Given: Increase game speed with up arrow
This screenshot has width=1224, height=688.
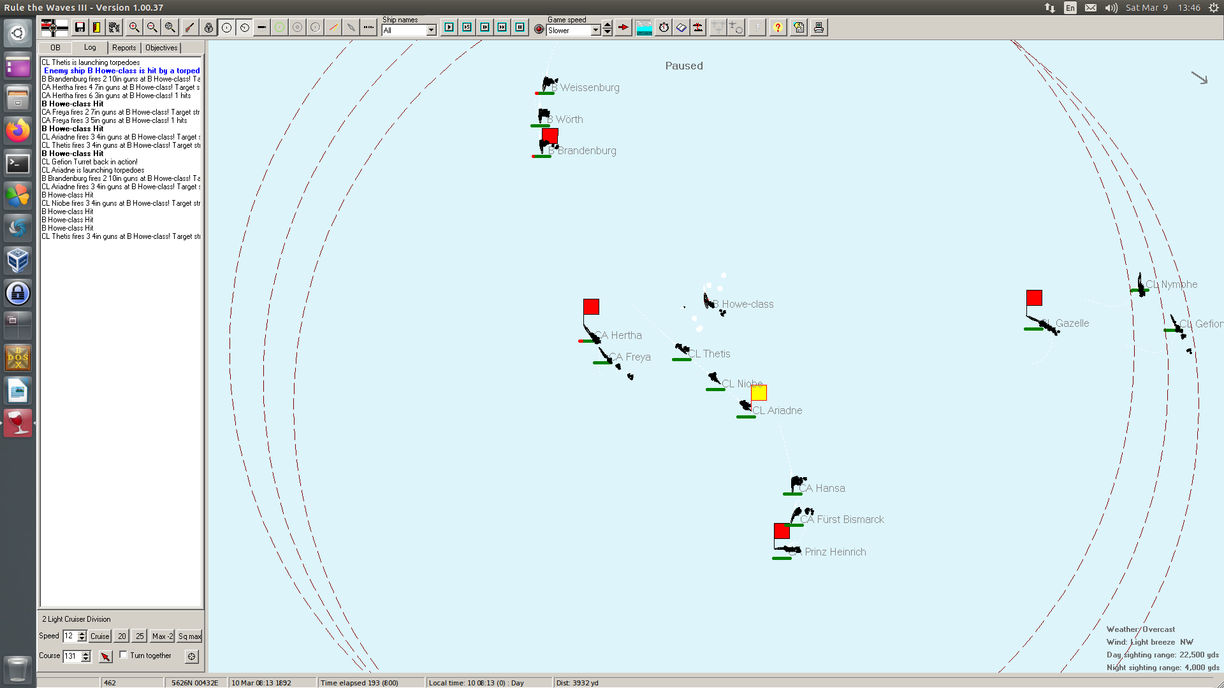Looking at the screenshot, I should (x=608, y=25).
